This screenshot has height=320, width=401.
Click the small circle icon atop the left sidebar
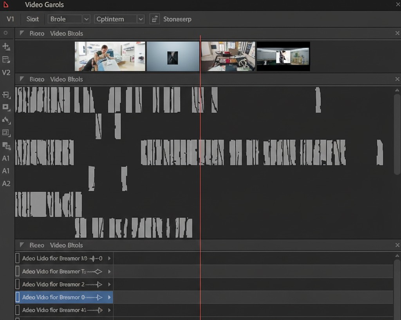[x=6, y=33]
